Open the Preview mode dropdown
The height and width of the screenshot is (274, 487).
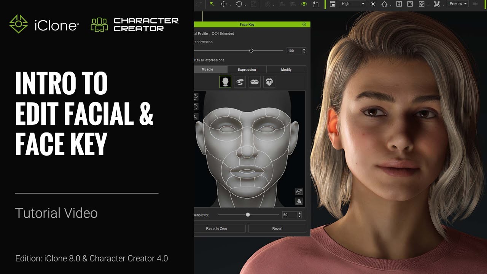(458, 4)
